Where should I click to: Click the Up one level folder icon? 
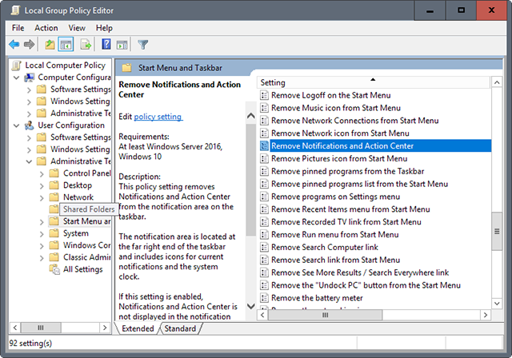click(50, 45)
